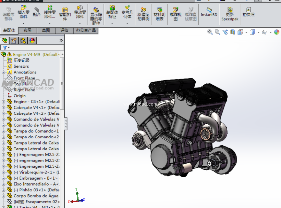The image size is (281, 208).
Task: Toggle the hide/show items glasses icon
Action: tap(264, 32)
